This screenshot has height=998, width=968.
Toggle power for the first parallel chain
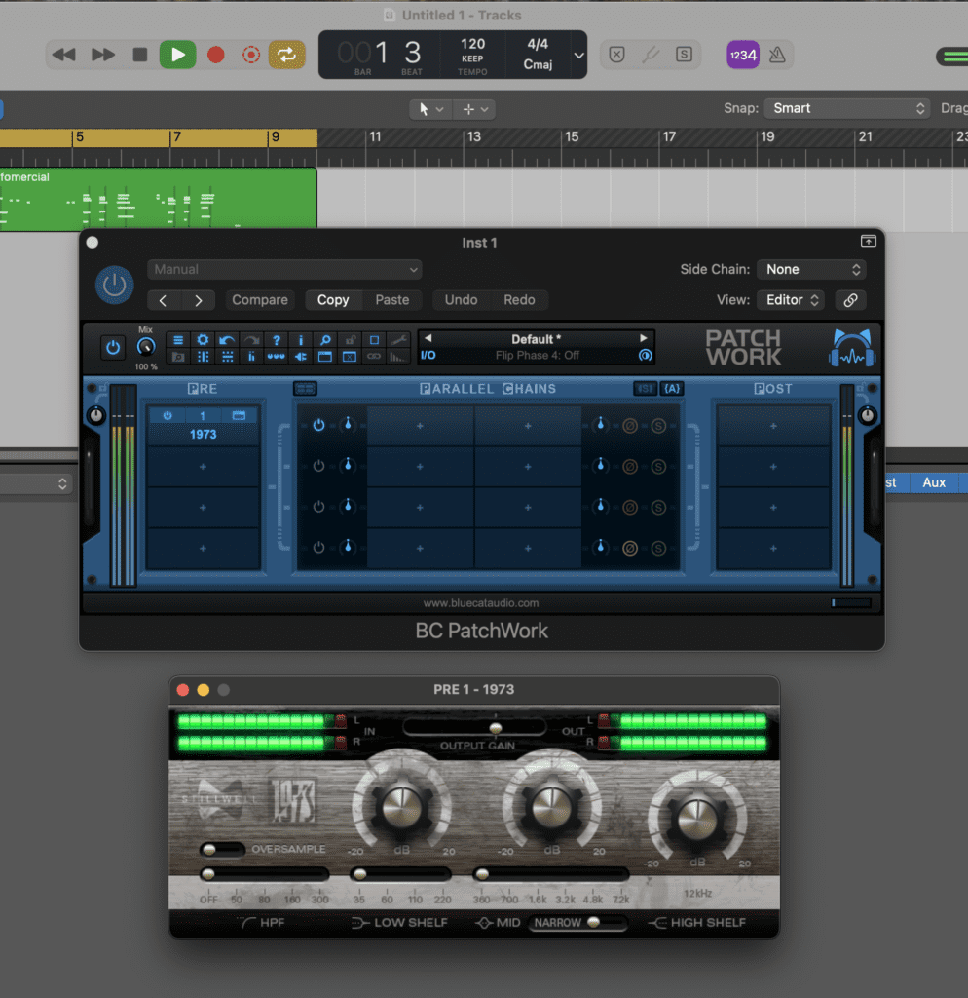click(318, 425)
